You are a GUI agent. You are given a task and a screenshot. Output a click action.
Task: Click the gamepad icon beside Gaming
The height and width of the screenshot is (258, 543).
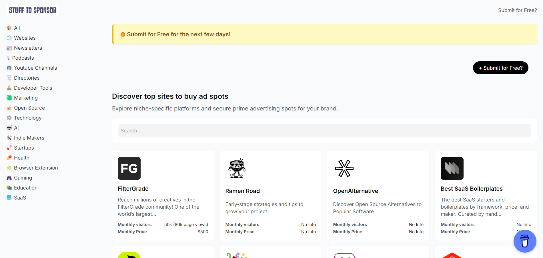pos(9,178)
